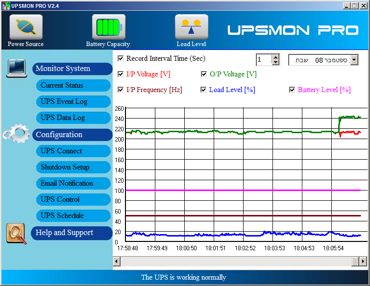
Task: Click the laptop Monitor System icon
Action: (x=17, y=69)
